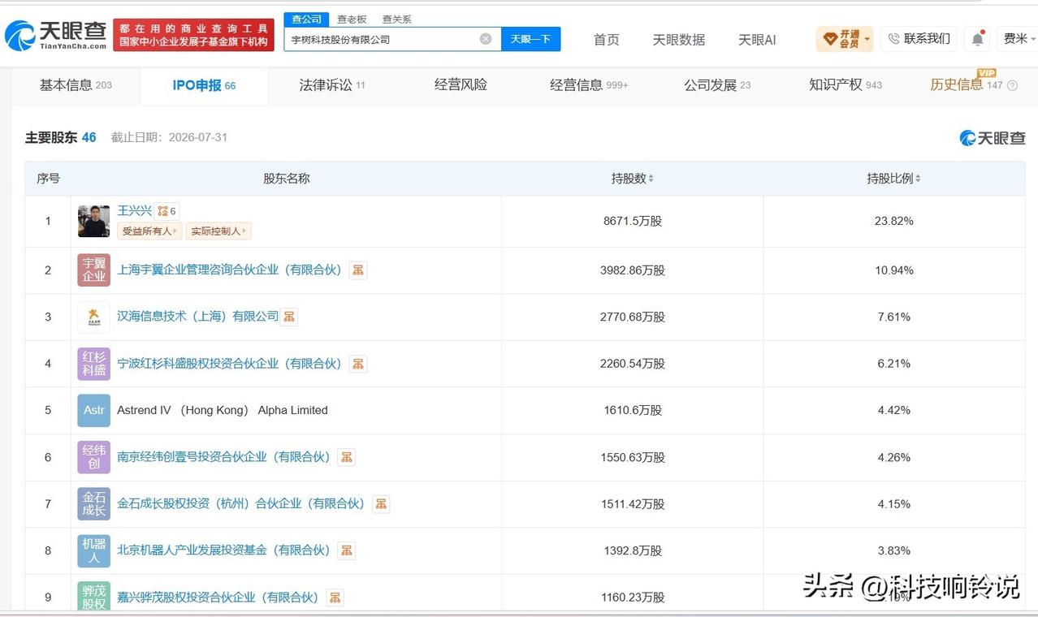Open 王兴兴's profile photo
1038x617 pixels.
coord(94,221)
